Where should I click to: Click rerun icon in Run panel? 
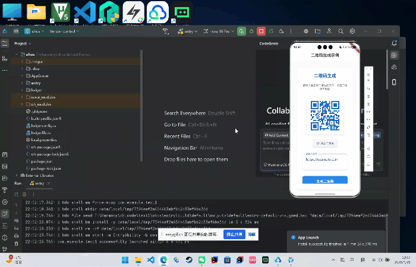pyautogui.click(x=17, y=195)
